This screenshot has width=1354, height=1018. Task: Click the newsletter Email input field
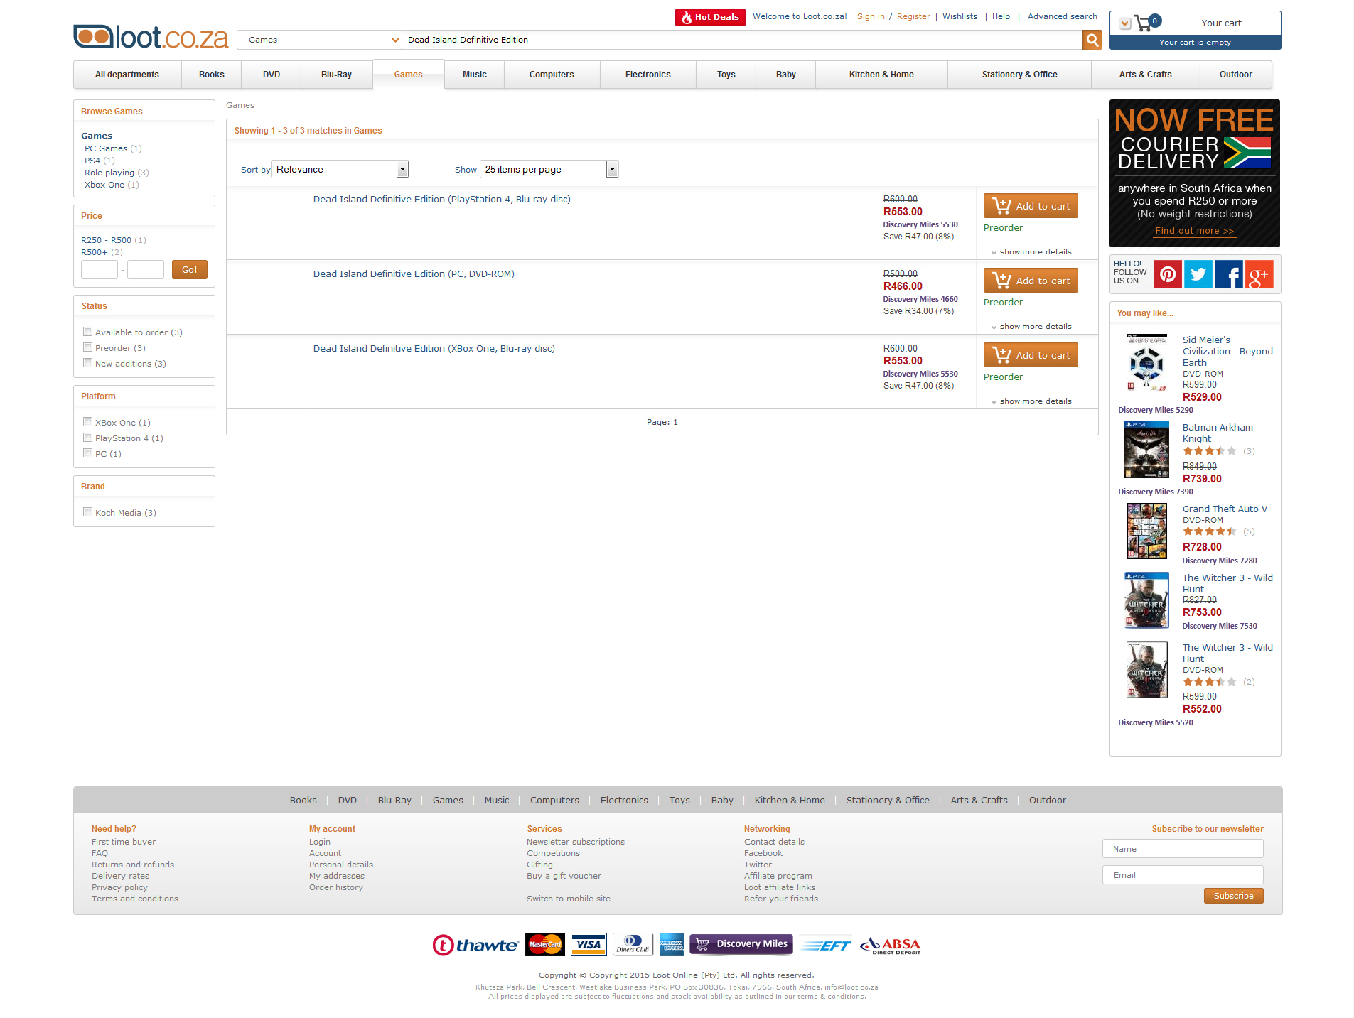click(x=1204, y=875)
